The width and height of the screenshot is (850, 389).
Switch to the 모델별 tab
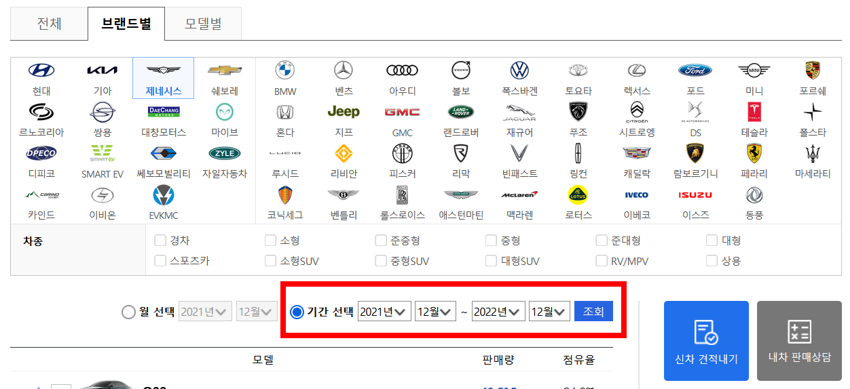coord(203,23)
